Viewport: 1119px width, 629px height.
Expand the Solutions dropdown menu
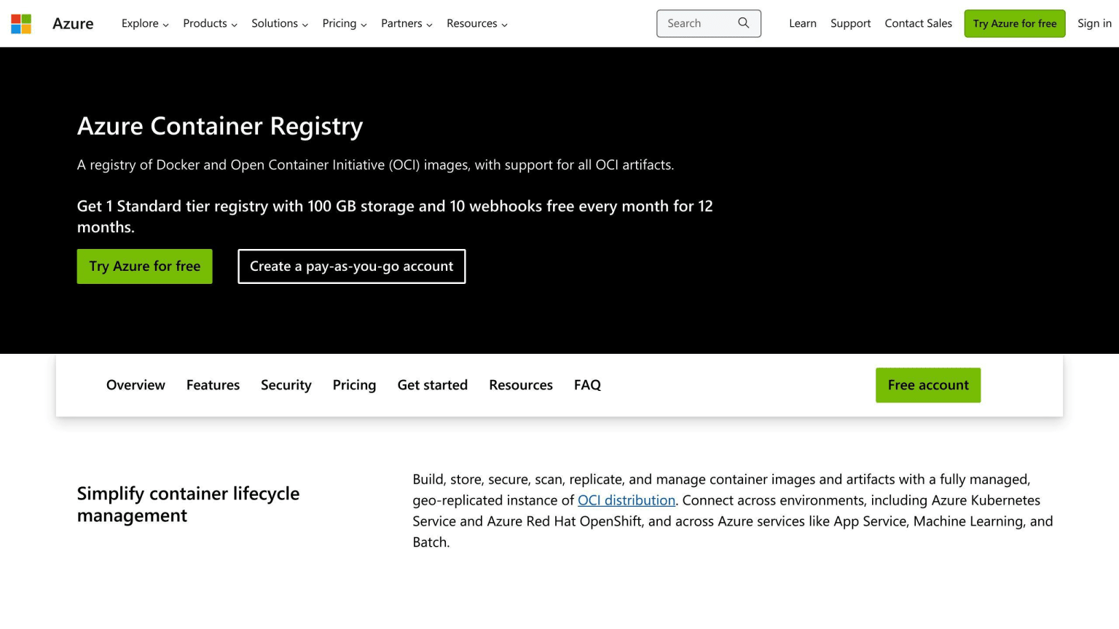[x=280, y=23]
